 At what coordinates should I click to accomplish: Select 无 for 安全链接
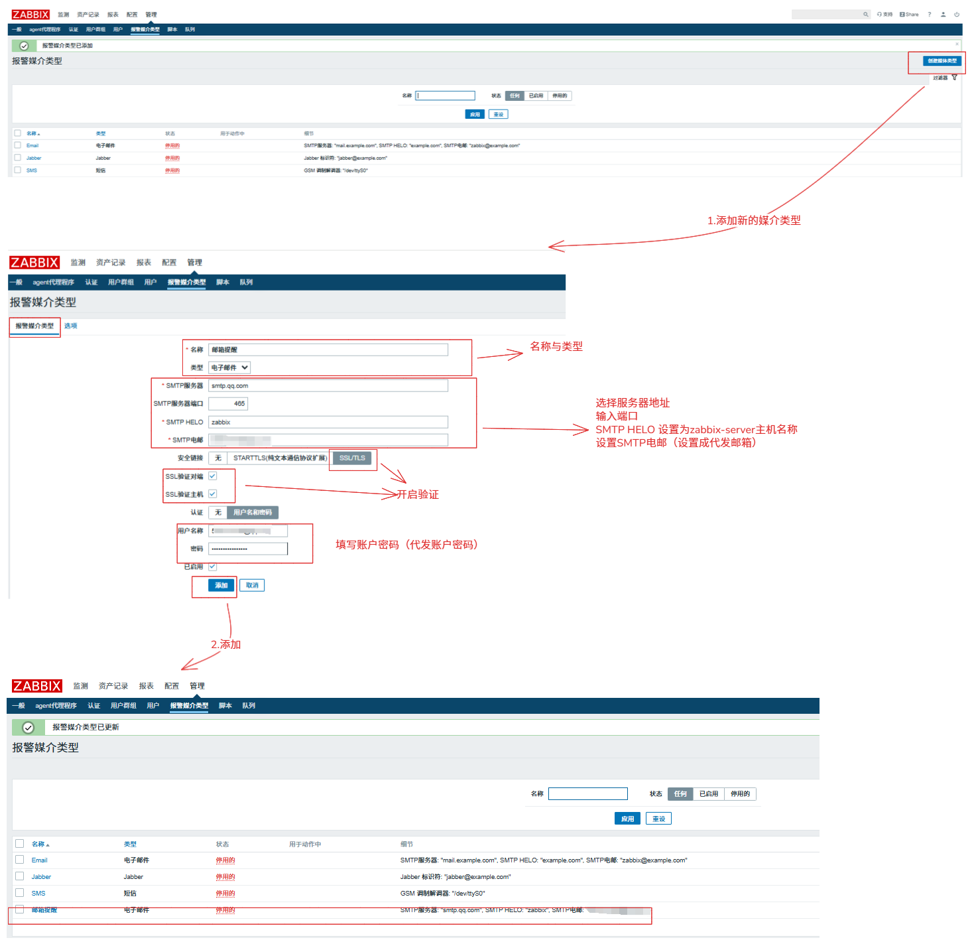point(218,458)
